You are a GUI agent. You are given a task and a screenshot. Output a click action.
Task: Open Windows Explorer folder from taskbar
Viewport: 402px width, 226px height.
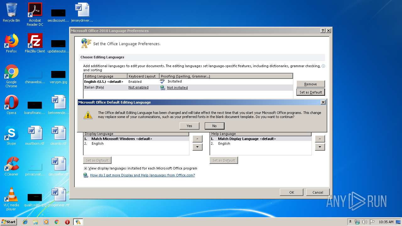point(35,222)
